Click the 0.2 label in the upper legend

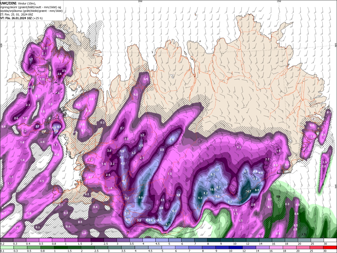2,244
